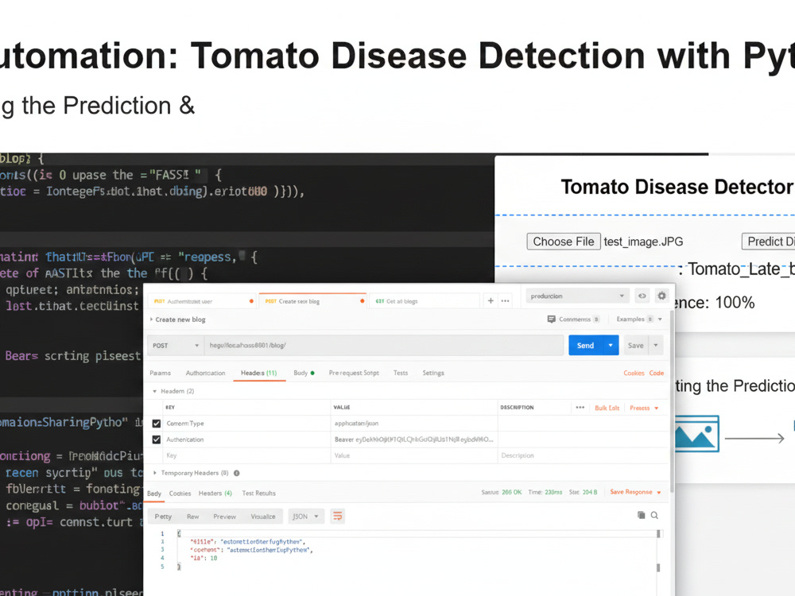Switch to the GET Get all blogs tab
The height and width of the screenshot is (596, 795).
pyautogui.click(x=424, y=301)
